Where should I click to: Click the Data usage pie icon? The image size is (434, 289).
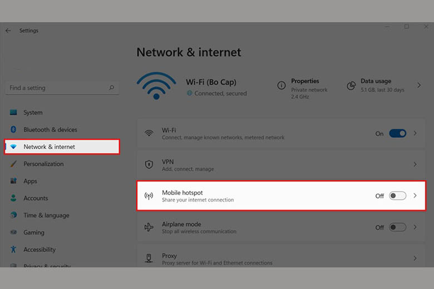tap(351, 85)
